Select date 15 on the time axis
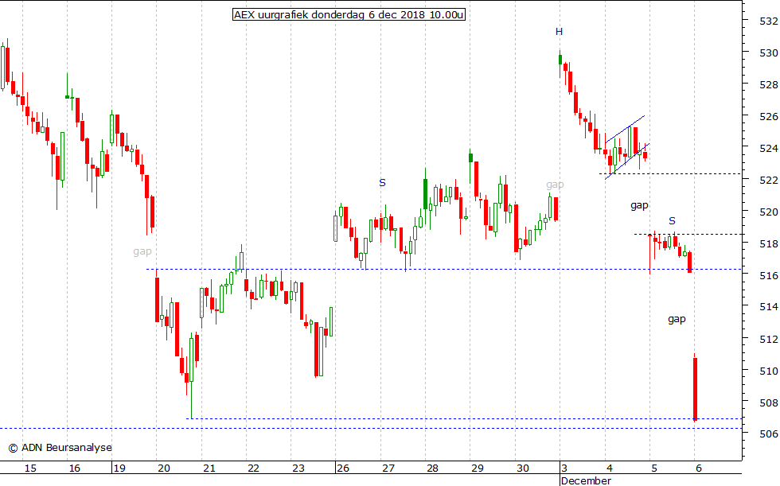This screenshot has height=486, width=780. coord(29,469)
